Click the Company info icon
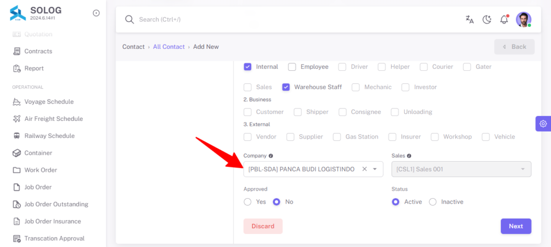Screen dimensions: 551x247 point(271,156)
